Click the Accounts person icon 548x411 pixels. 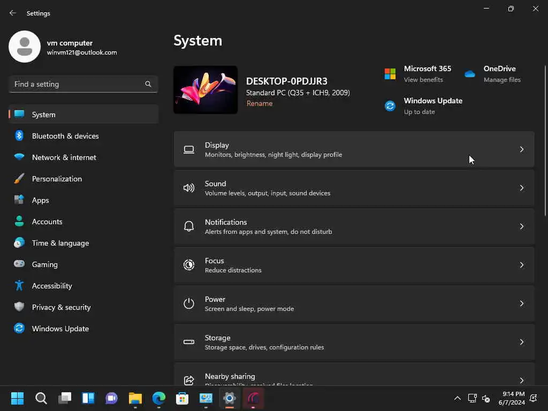(19, 221)
